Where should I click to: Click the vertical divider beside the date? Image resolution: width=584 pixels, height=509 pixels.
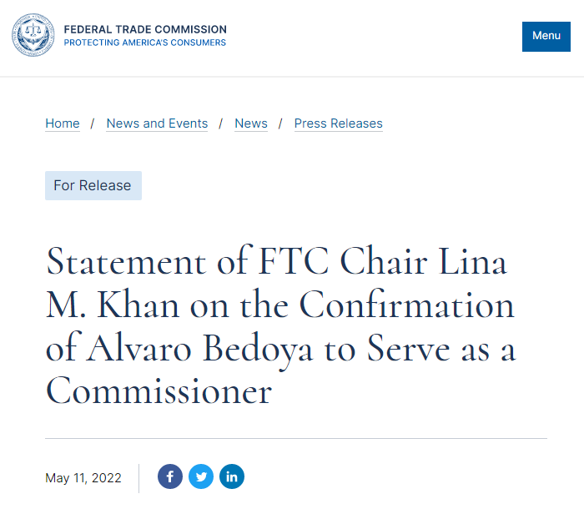pyautogui.click(x=139, y=478)
